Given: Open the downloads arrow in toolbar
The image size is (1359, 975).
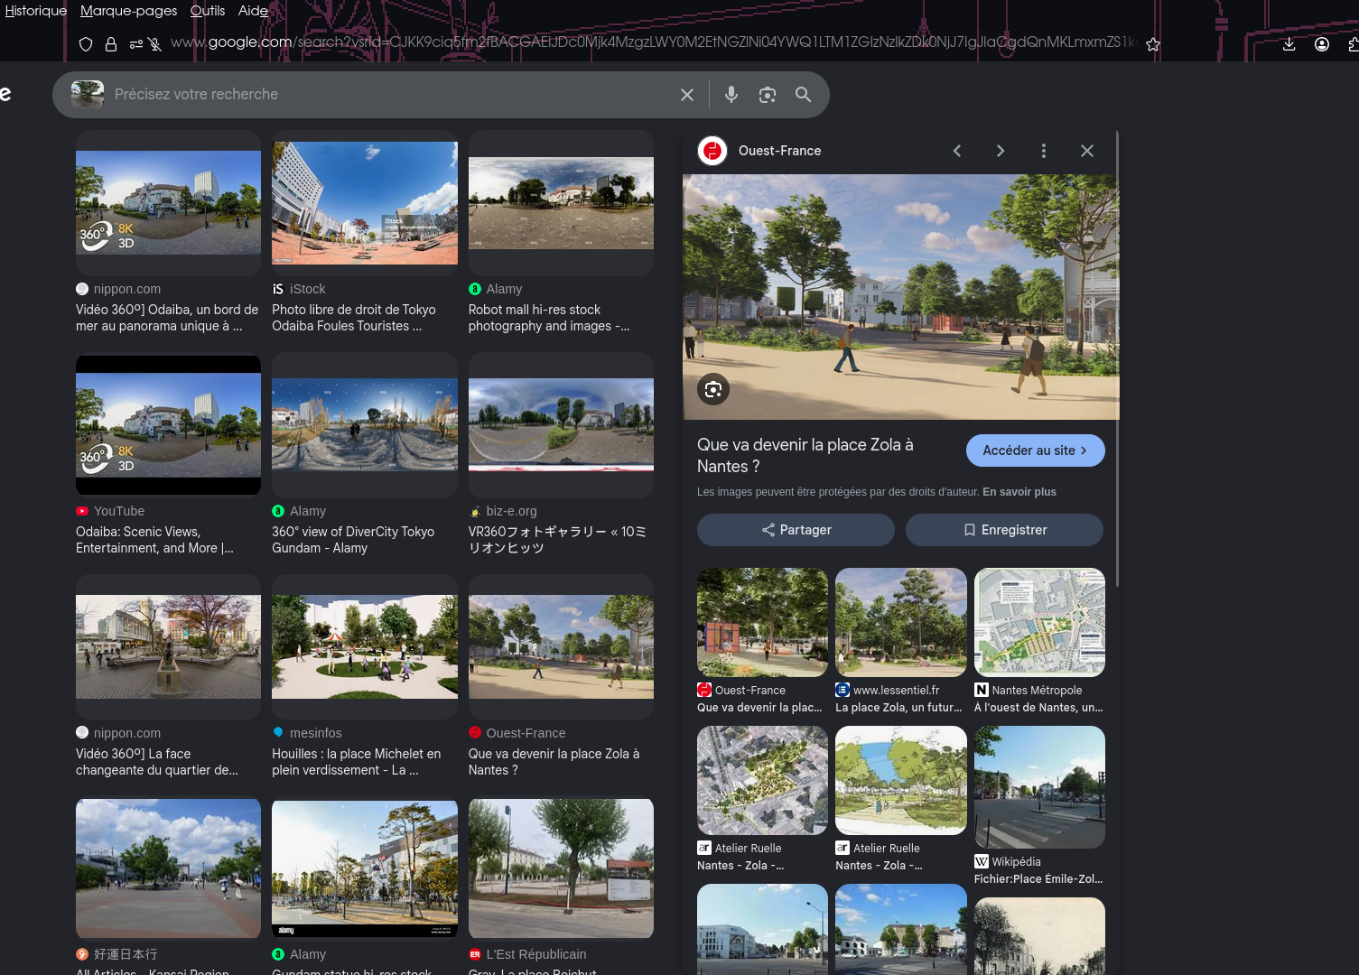Looking at the screenshot, I should coord(1289,44).
